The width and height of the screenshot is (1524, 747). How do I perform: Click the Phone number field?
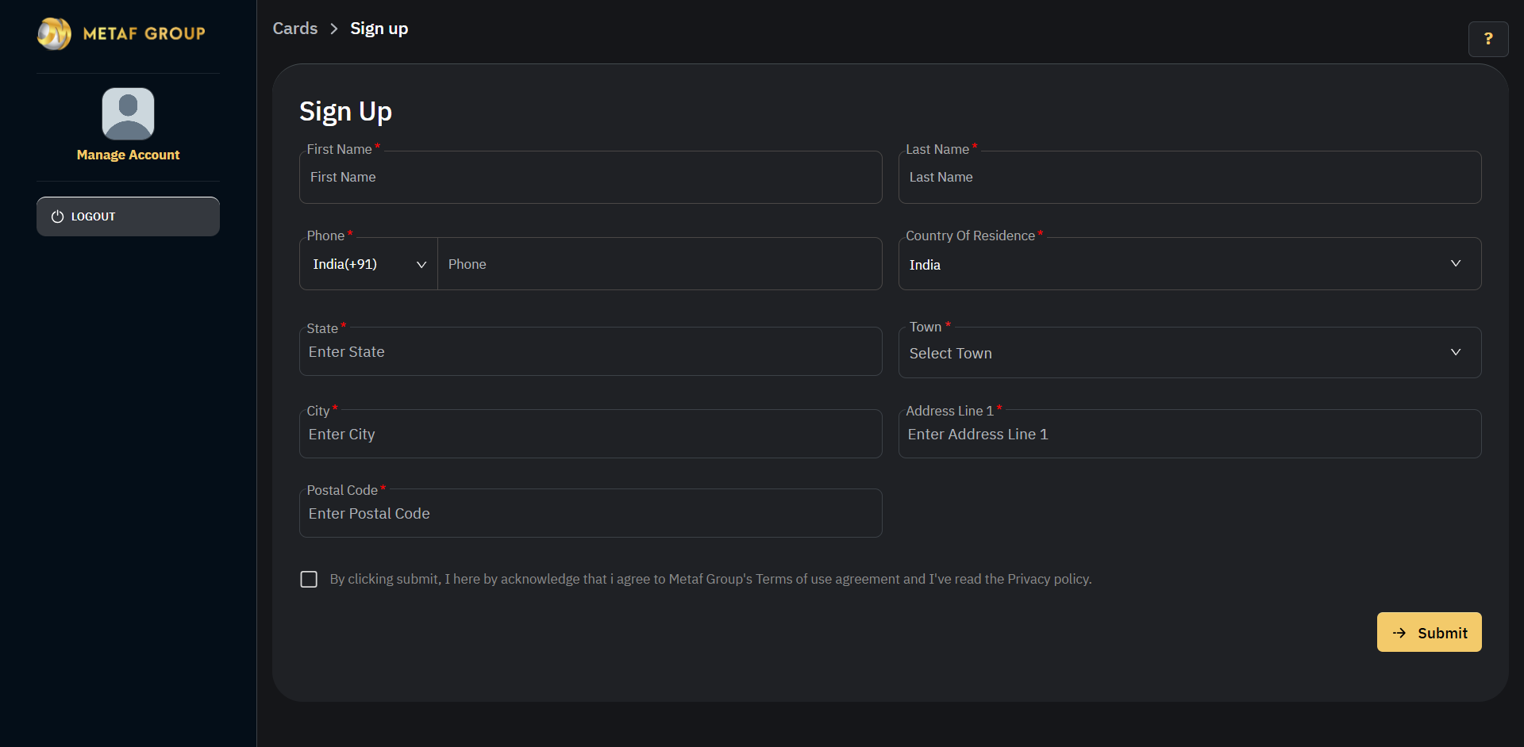click(x=660, y=263)
